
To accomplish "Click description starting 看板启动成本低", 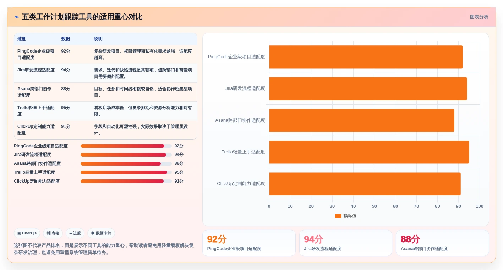I will [143, 111].
